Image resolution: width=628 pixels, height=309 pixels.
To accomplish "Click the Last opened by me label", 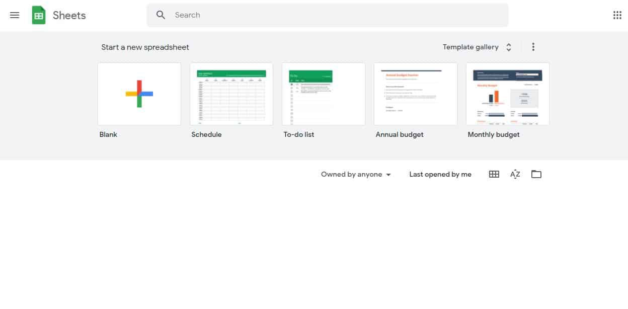I will 440,174.
